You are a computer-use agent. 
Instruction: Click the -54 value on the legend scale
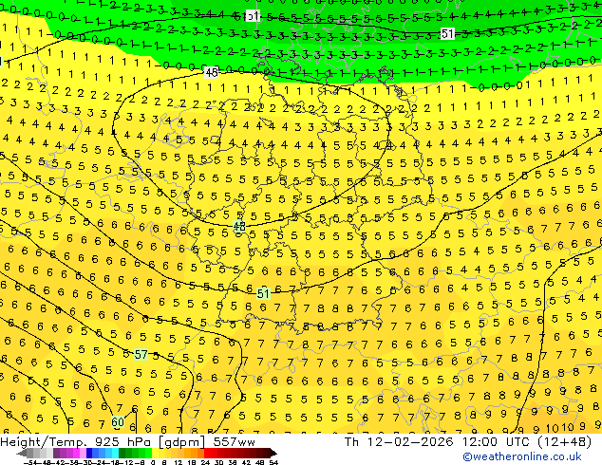(32, 463)
